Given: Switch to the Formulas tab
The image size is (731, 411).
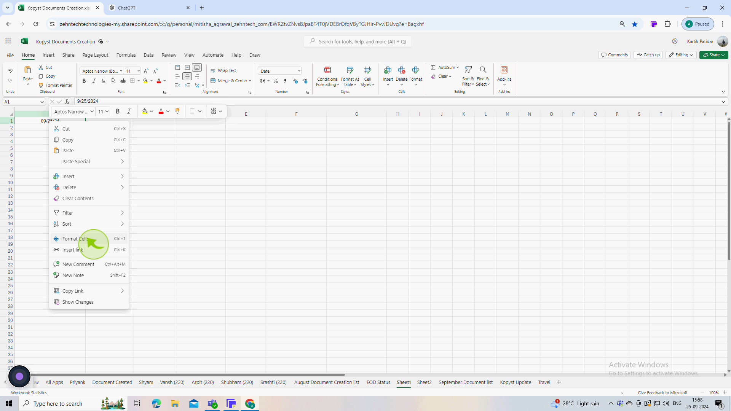Looking at the screenshot, I should 126,55.
